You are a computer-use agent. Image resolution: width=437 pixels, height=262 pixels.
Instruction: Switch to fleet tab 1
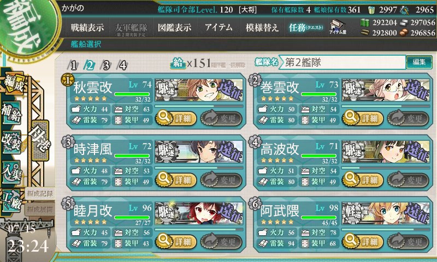[73, 65]
